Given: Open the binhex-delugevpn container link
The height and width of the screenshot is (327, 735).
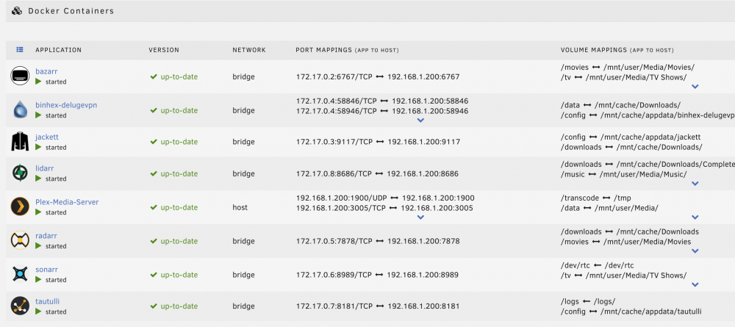Looking at the screenshot, I should pos(66,105).
